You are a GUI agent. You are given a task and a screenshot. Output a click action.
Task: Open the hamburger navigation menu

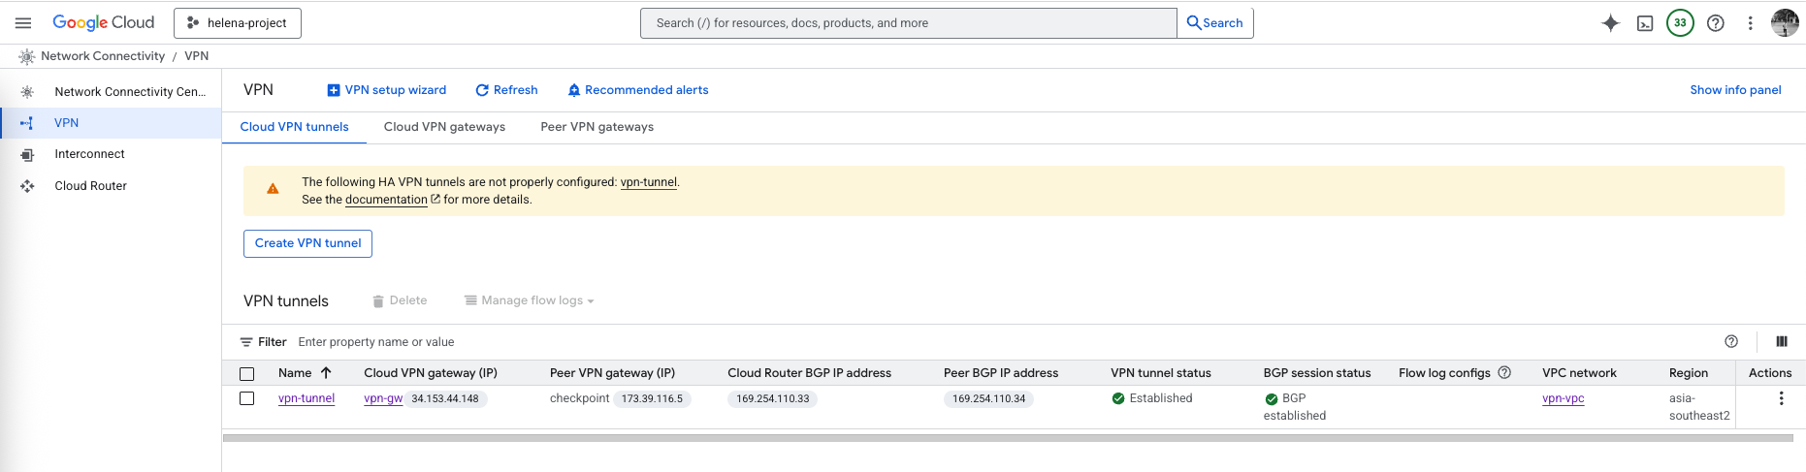[23, 23]
